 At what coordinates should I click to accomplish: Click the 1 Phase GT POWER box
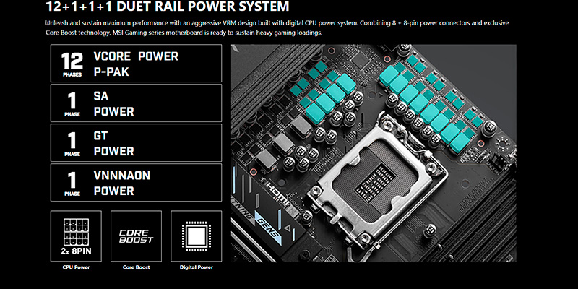[x=136, y=142]
